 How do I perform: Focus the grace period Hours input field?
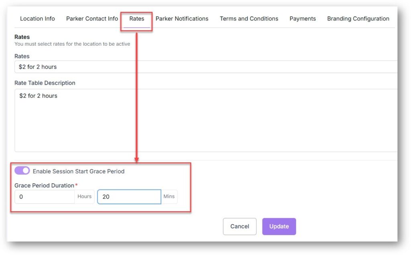pos(45,196)
